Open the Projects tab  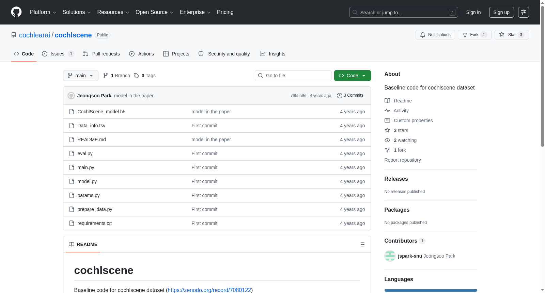(176, 54)
